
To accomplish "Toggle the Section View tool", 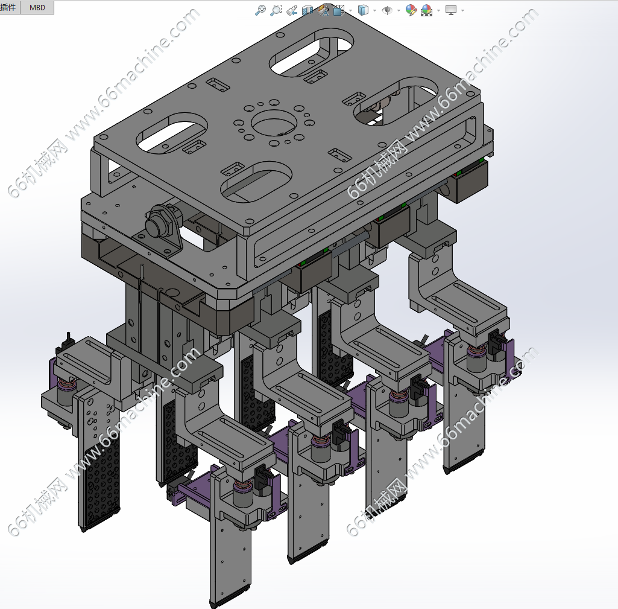I will [x=307, y=10].
